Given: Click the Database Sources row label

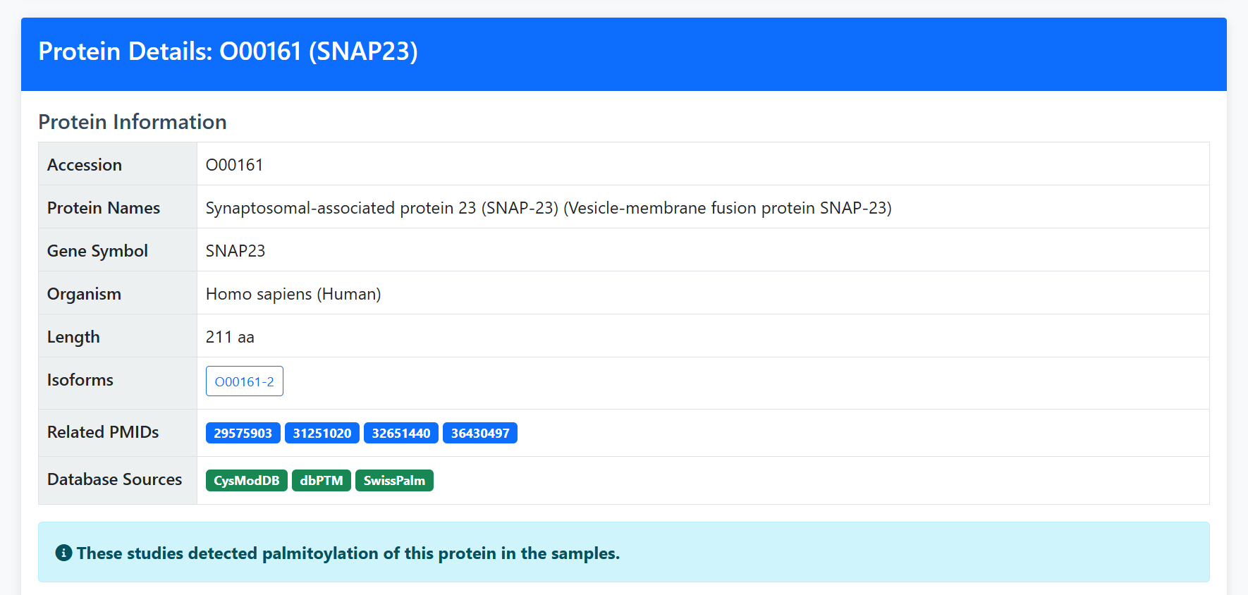Looking at the screenshot, I should pyautogui.click(x=114, y=479).
